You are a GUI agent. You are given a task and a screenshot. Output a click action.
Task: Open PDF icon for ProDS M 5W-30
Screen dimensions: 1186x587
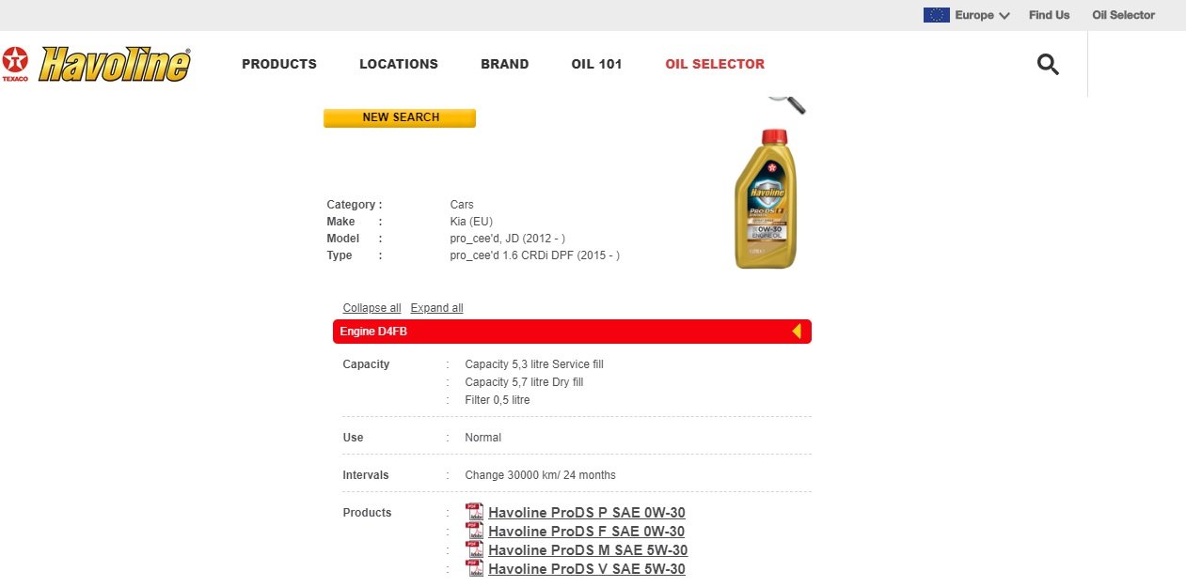475,549
